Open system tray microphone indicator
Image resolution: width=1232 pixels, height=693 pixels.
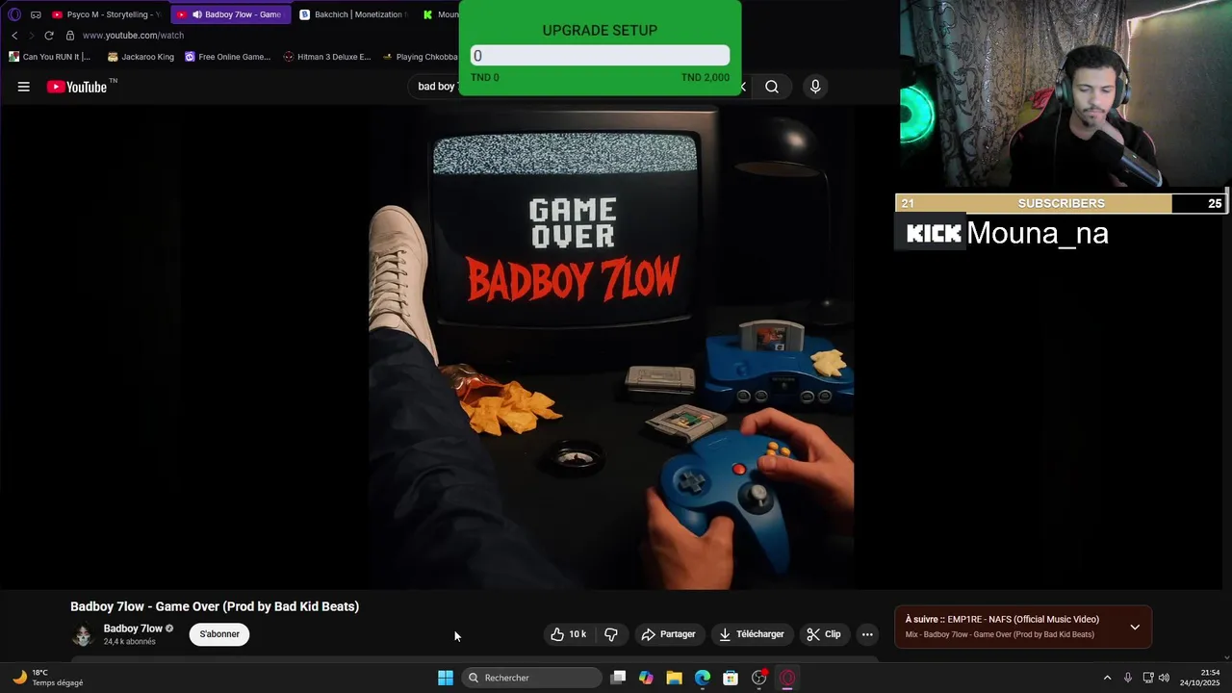(x=1128, y=678)
